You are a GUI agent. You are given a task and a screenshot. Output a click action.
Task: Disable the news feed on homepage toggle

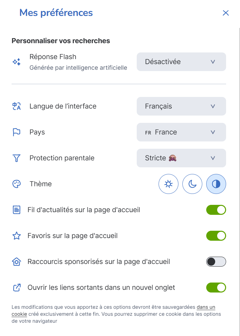(x=216, y=210)
